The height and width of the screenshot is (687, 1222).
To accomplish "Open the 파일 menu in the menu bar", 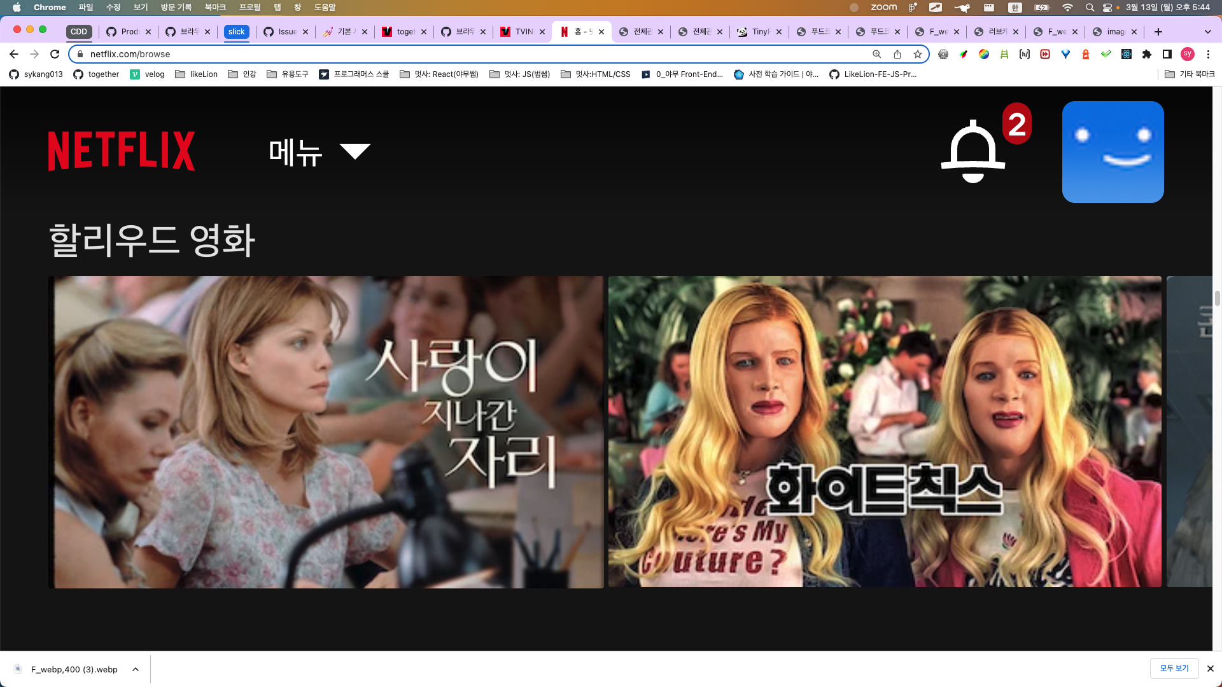I will (86, 7).
